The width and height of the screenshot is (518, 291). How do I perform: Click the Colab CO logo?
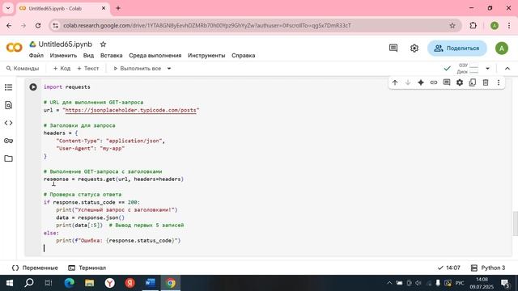[x=15, y=48]
